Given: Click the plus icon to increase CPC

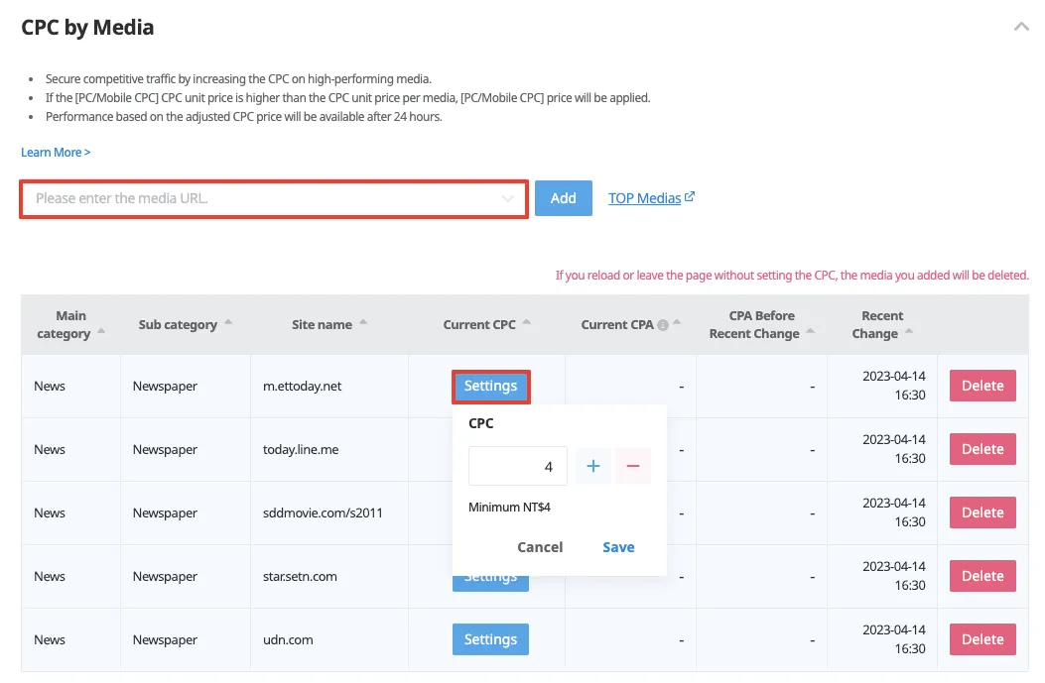Looking at the screenshot, I should click(593, 466).
